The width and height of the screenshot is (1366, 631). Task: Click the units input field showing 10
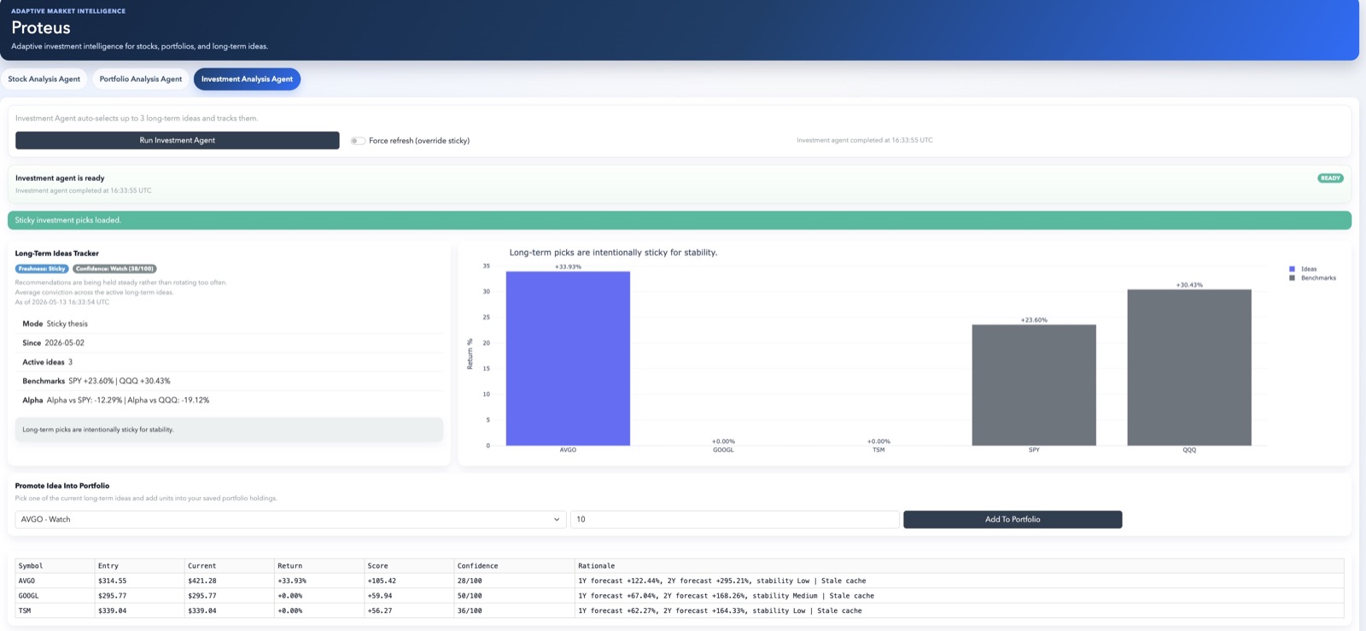pos(734,519)
